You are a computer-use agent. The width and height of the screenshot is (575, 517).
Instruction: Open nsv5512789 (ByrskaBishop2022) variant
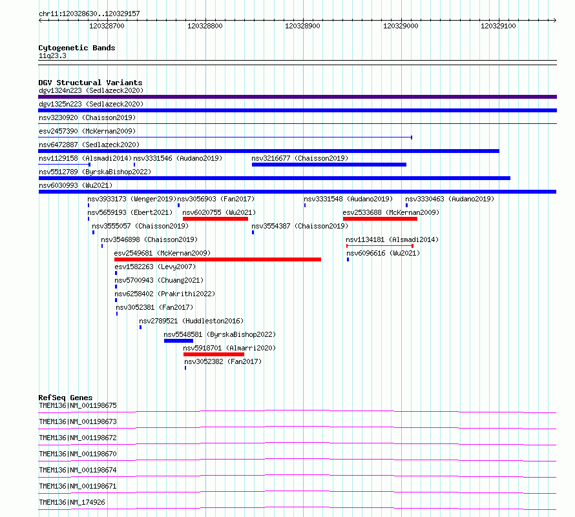[x=95, y=172]
